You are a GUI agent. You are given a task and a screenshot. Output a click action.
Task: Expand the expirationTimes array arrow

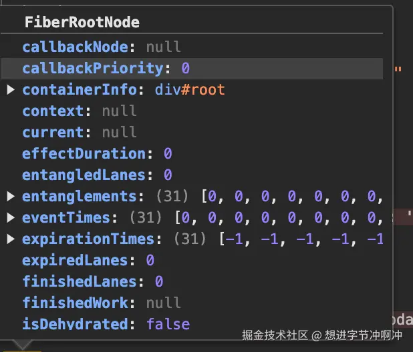tap(11, 239)
